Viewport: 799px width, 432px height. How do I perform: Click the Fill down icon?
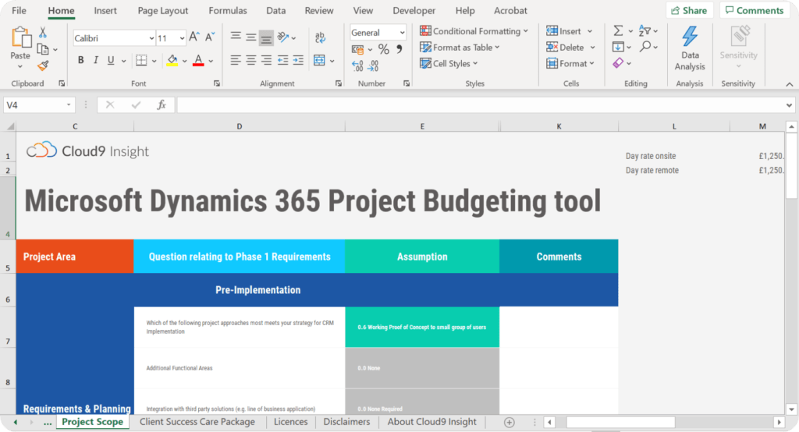click(x=618, y=48)
